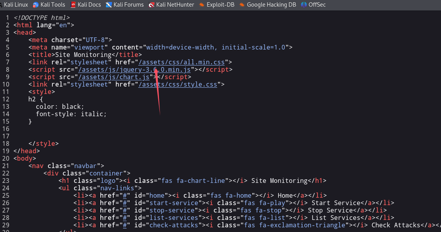The height and width of the screenshot is (232, 441).
Task: Click the "nav-links" class value
Action: click(117, 188)
